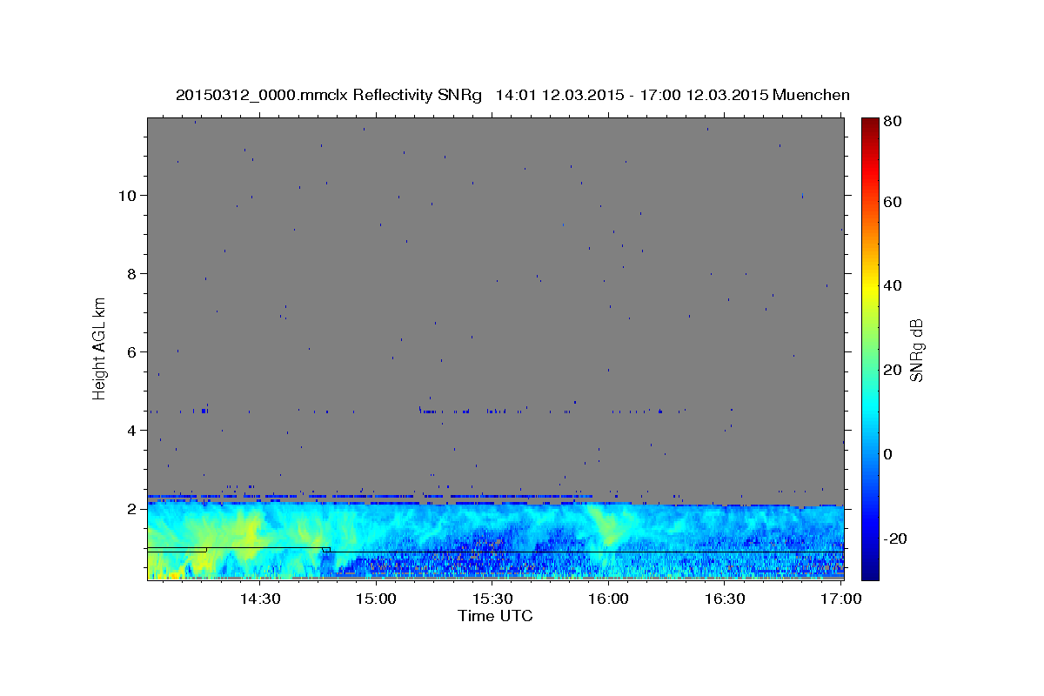Click the 'Time UTC' axis label
The height and width of the screenshot is (696, 1044).
click(x=495, y=616)
